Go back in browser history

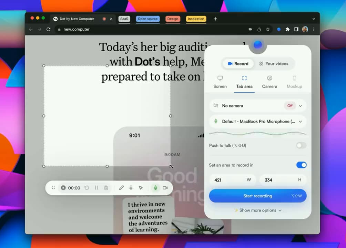[x=31, y=29]
